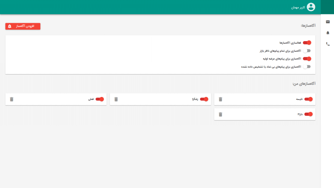334x188 pixels.
Task: Open the messages envelope icon in sidebar
Action: [x=328, y=22]
